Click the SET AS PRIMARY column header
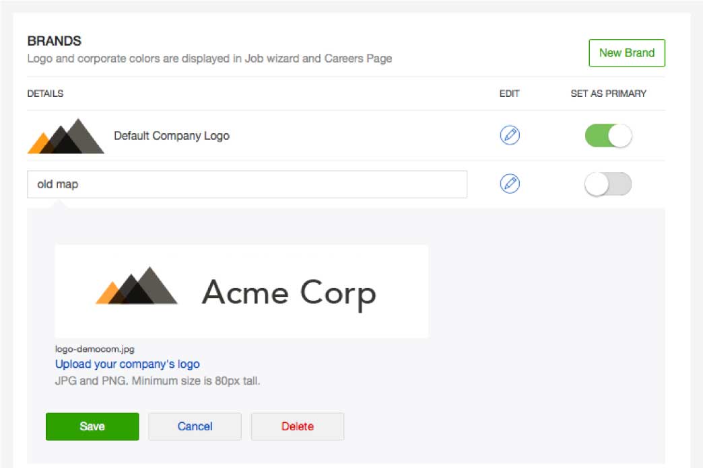The image size is (703, 468). (x=608, y=93)
